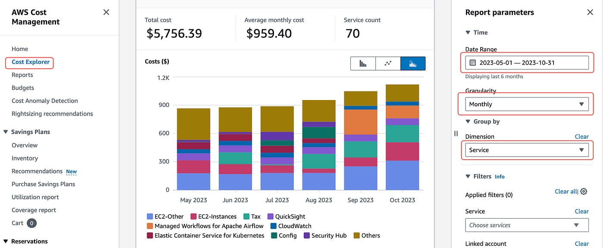
Task: Switch to line chart view
Action: tap(388, 63)
